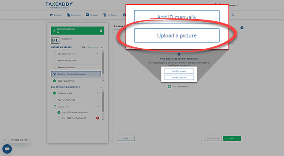Image resolution: width=284 pixels, height=156 pixels.
Task: Go to the Documents tab
Action: (x=73, y=15)
